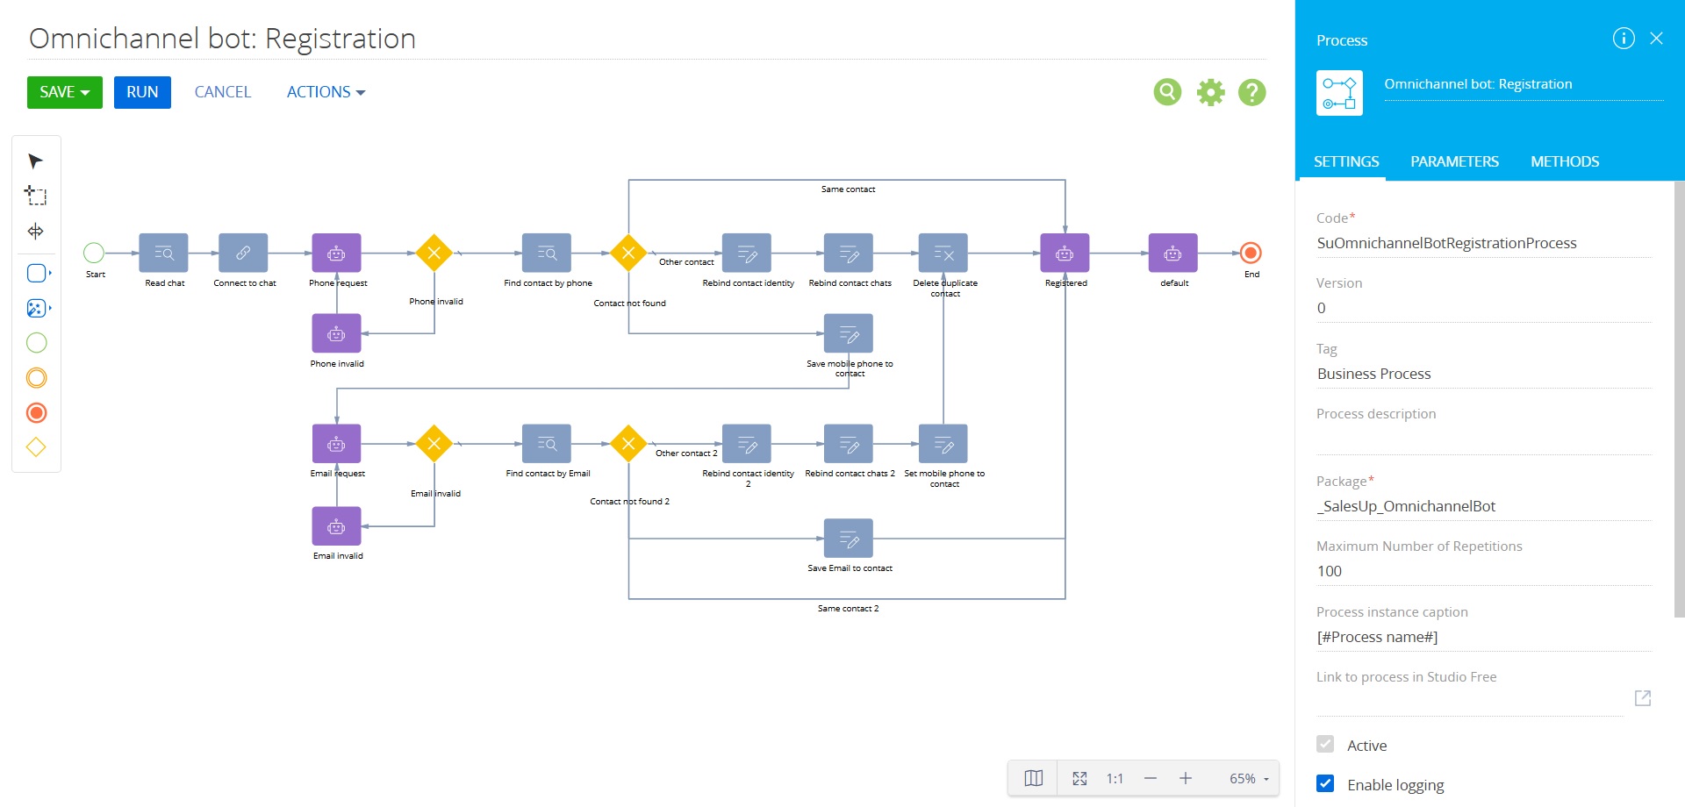Select the Rebind contact identity element
This screenshot has width=1685, height=807.
(x=747, y=254)
